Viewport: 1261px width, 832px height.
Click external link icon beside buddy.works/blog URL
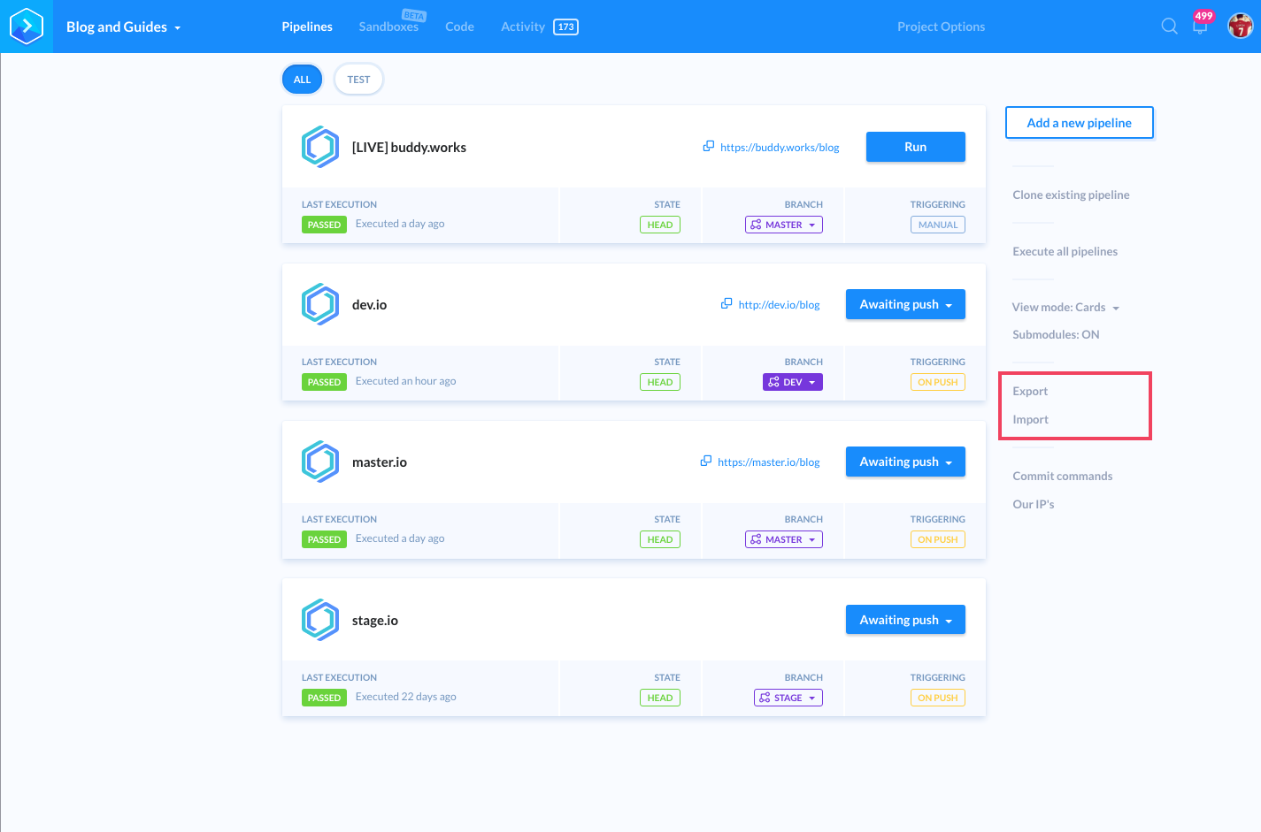709,146
